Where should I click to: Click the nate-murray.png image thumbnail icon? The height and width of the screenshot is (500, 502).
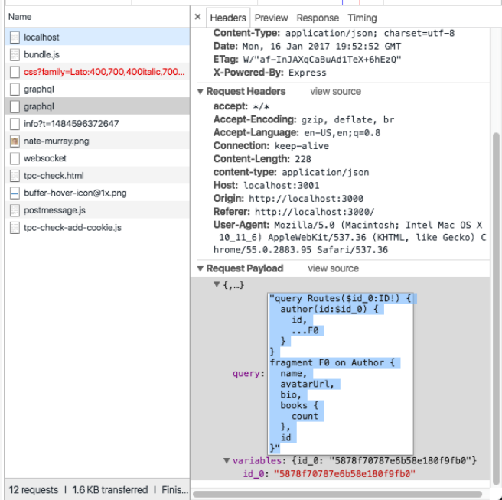point(15,141)
